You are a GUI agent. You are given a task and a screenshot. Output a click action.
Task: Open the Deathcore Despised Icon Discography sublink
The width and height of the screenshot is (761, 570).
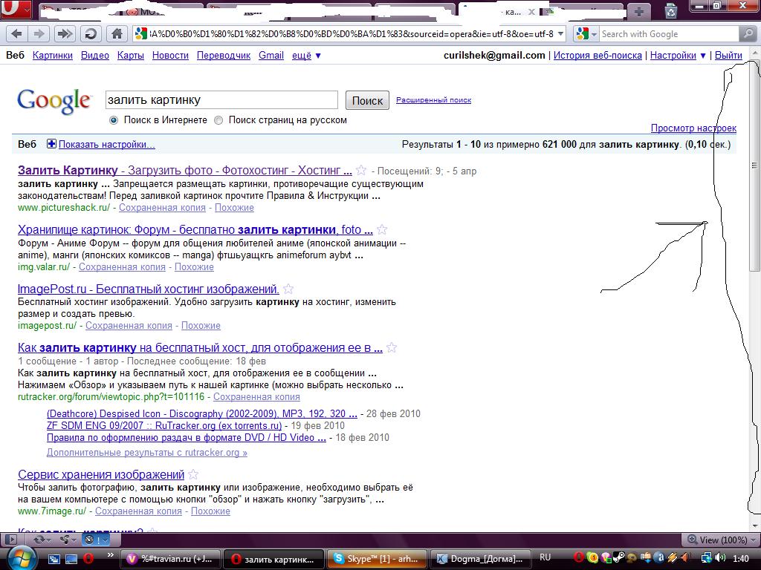point(202,413)
